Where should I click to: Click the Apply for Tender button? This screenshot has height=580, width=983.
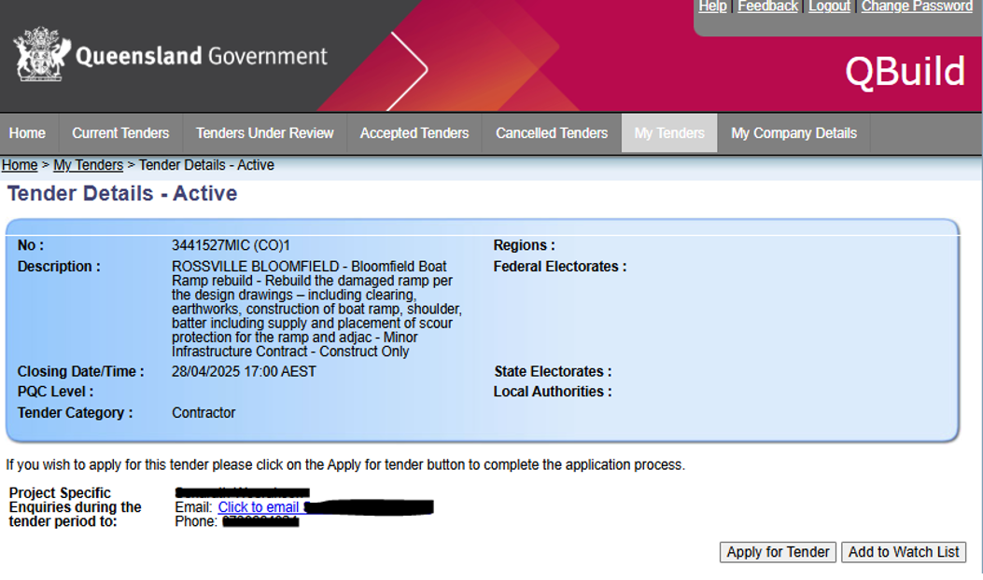[x=778, y=552]
